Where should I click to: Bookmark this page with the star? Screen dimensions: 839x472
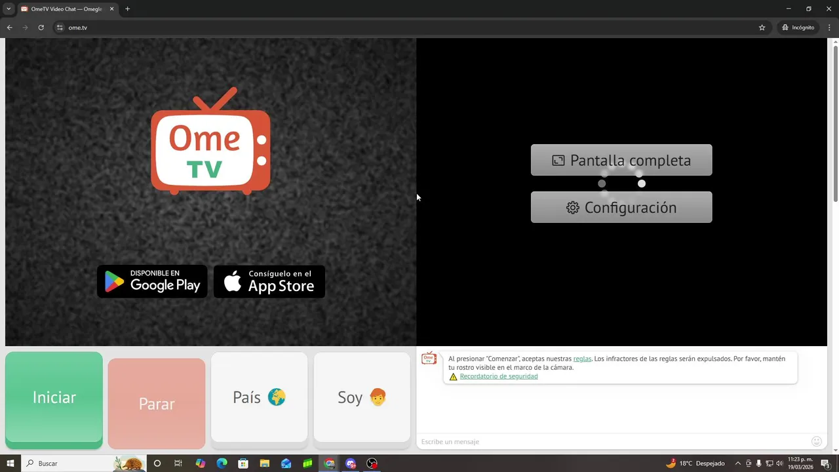(762, 28)
